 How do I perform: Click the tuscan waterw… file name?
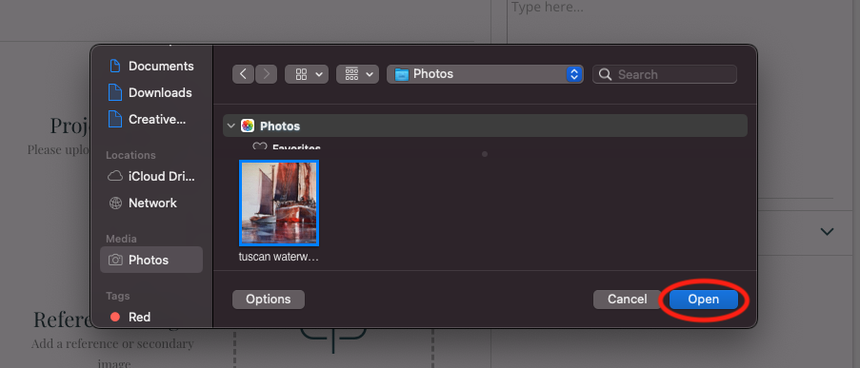click(279, 257)
